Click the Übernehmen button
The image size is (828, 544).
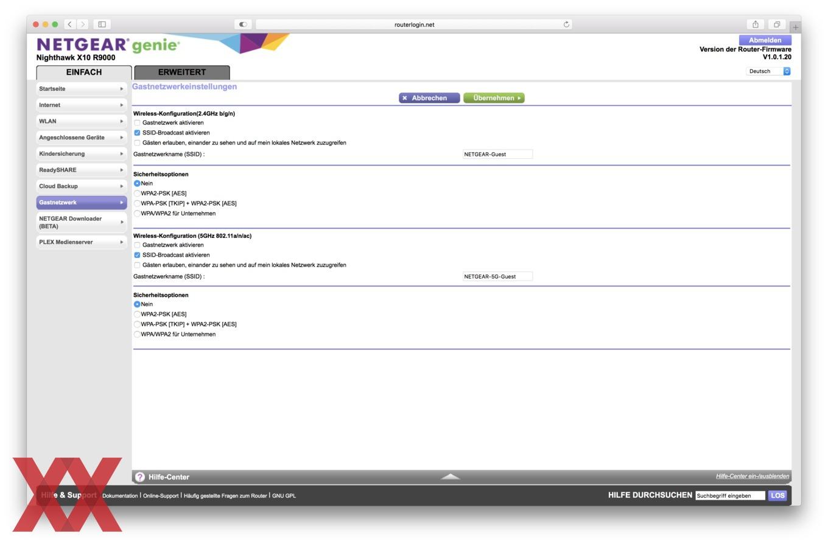494,98
